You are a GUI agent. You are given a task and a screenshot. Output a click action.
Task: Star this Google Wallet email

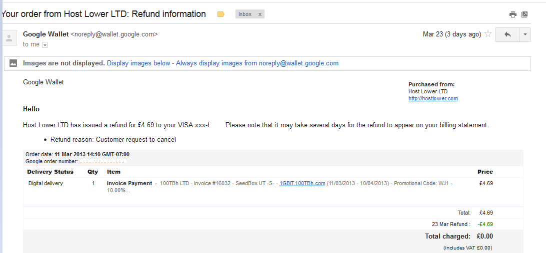click(488, 34)
